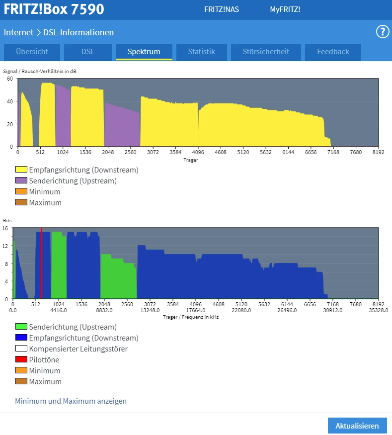The height and width of the screenshot is (435, 392).
Task: Click white Kompensierter Leitungsstörer swatch
Action: click(21, 348)
